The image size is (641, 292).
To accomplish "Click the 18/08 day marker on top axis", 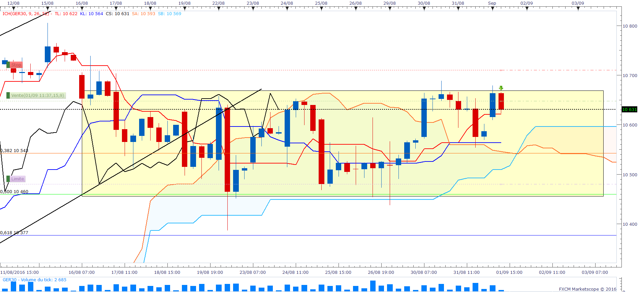I will (150, 3).
